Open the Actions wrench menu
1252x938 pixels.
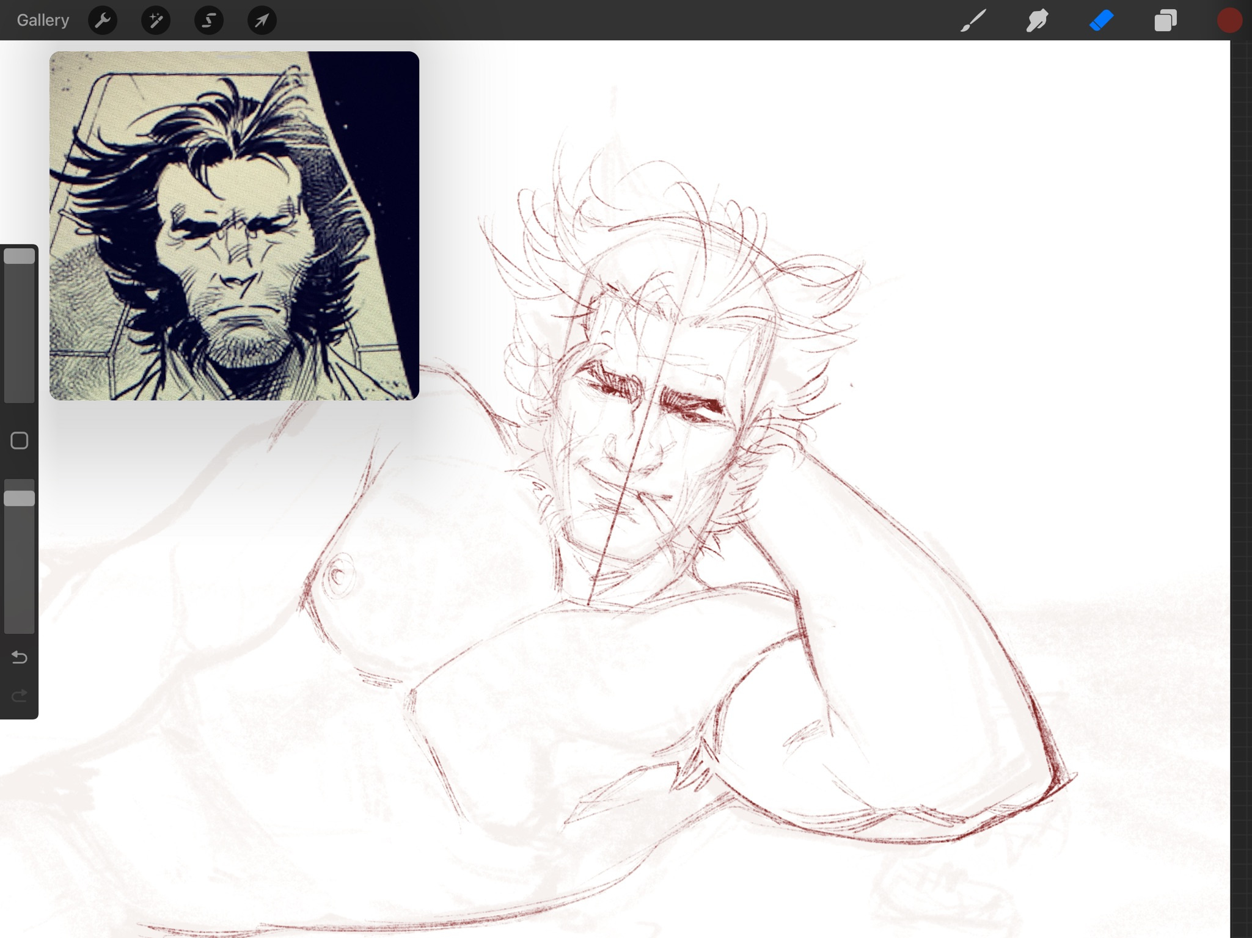(103, 20)
